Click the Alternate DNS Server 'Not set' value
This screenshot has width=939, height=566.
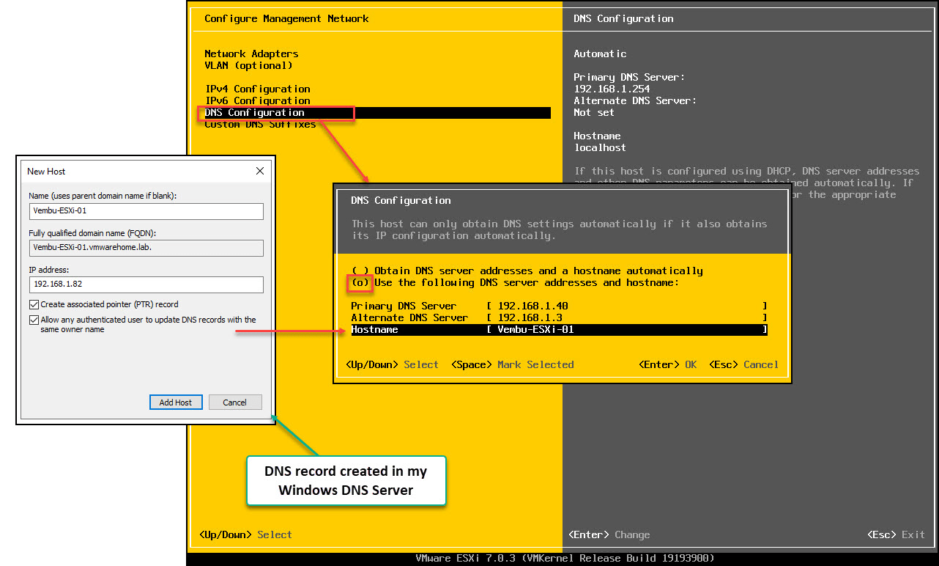coord(594,112)
